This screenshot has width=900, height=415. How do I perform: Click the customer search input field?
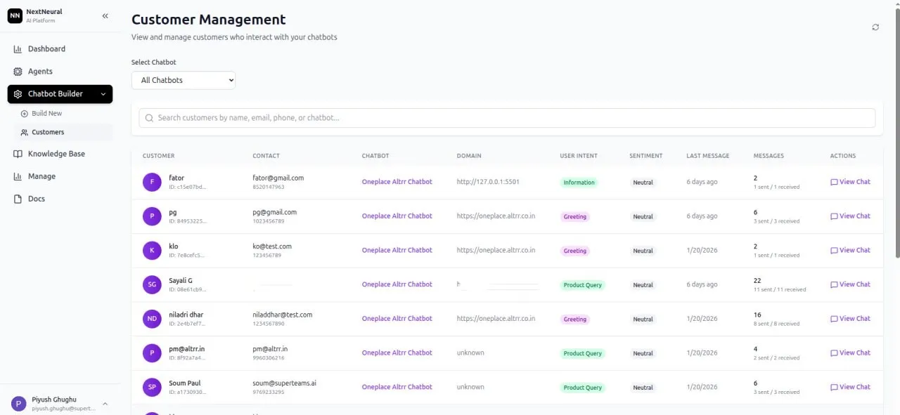point(506,118)
